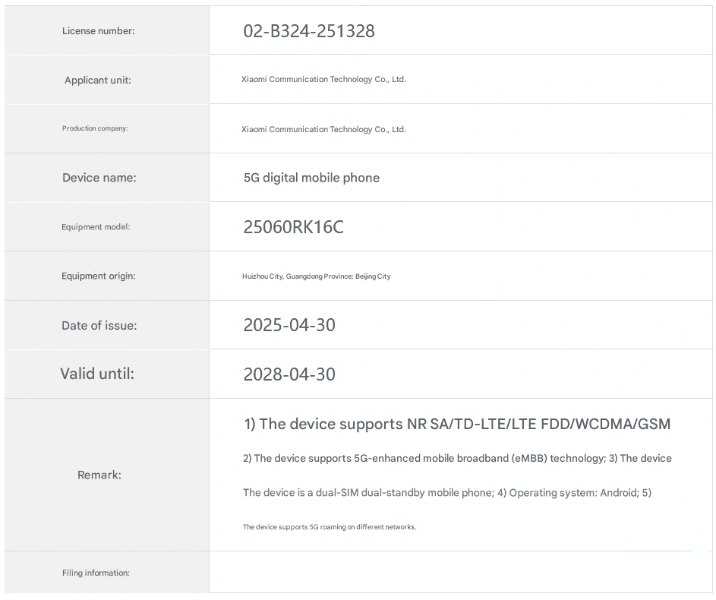Click the NR SA/TD-LTE/LTE FDD remark line
Screen dimensions: 716x600
point(457,425)
